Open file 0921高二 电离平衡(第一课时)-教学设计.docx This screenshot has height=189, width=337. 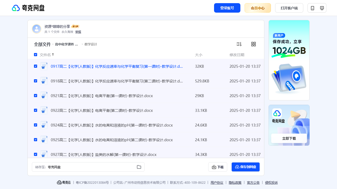point(102,96)
